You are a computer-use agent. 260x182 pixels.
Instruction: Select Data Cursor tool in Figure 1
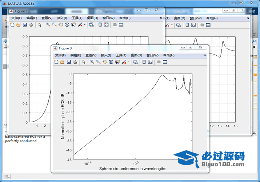click(73, 25)
